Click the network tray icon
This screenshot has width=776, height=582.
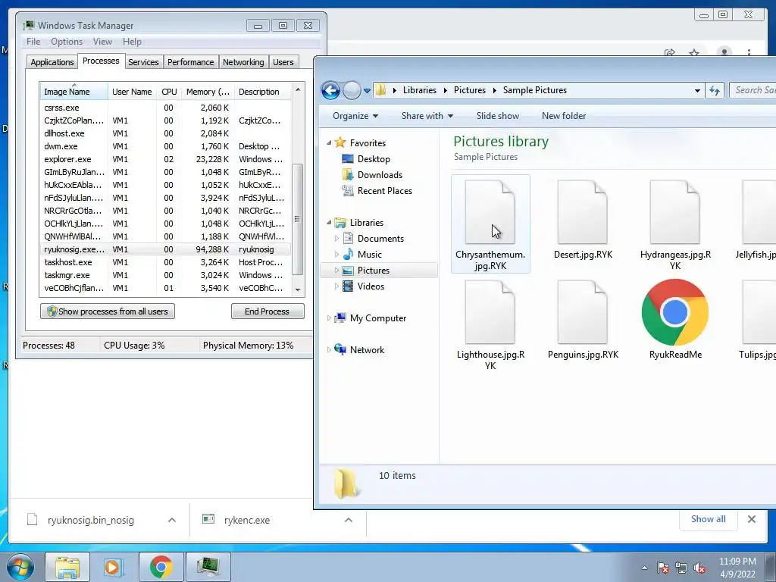tap(681, 568)
